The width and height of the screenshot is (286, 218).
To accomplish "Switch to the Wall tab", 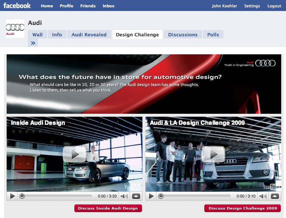I will click(38, 34).
